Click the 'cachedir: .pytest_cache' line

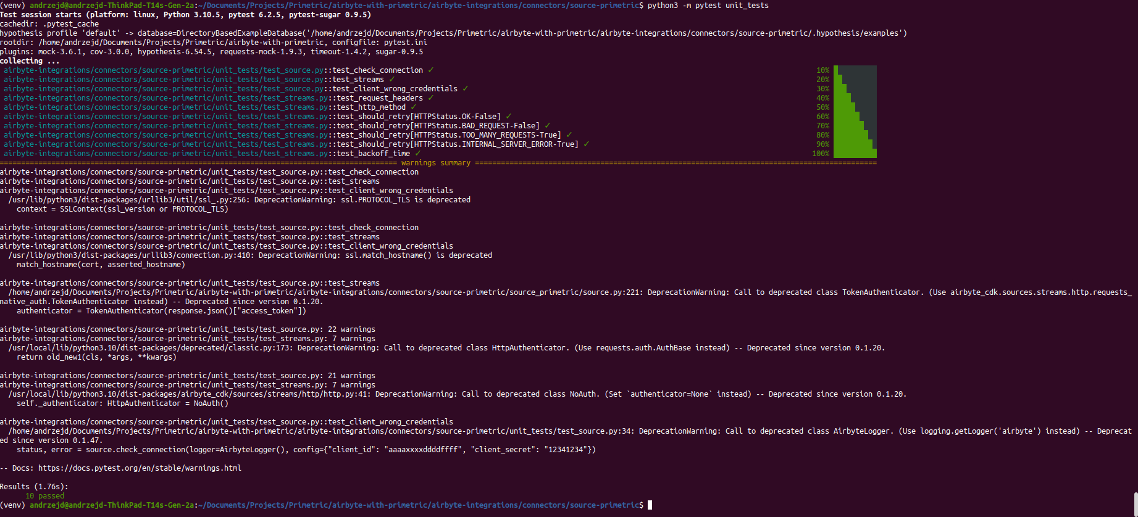click(49, 24)
